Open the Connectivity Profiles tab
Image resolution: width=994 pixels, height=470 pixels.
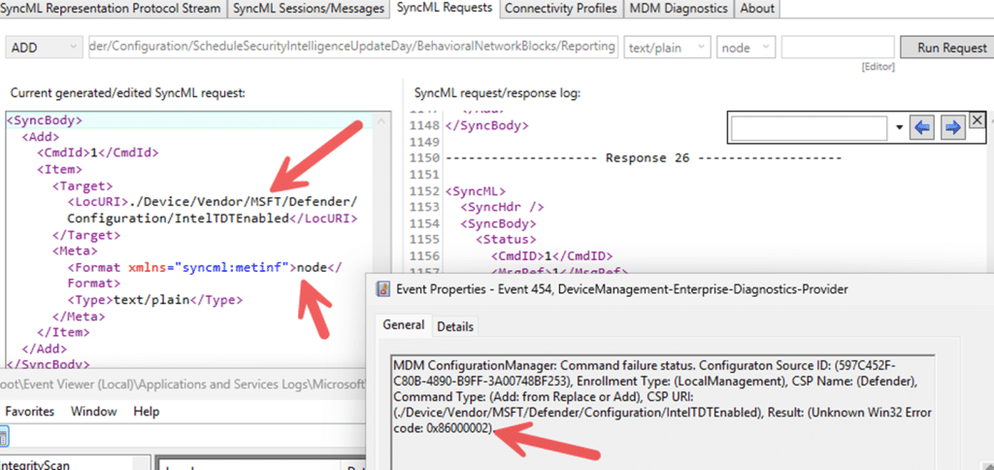pos(561,9)
